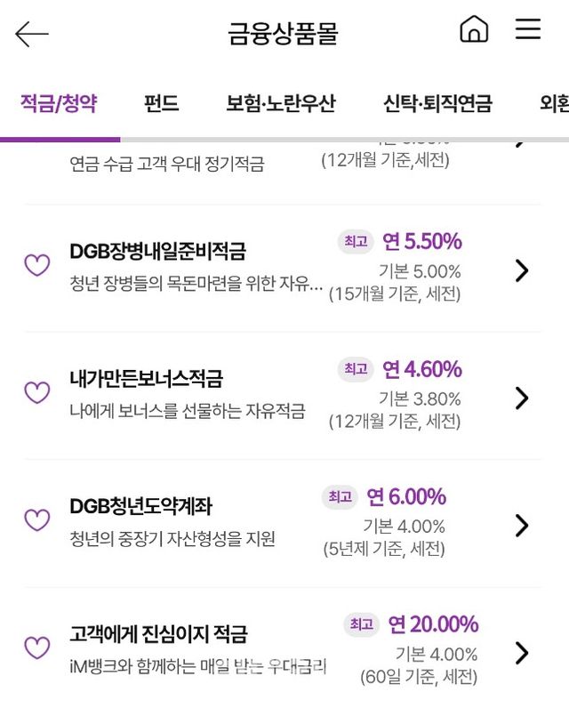Toggle heart for 내가만든보너스적금
This screenshot has width=569, height=708.
point(36,392)
